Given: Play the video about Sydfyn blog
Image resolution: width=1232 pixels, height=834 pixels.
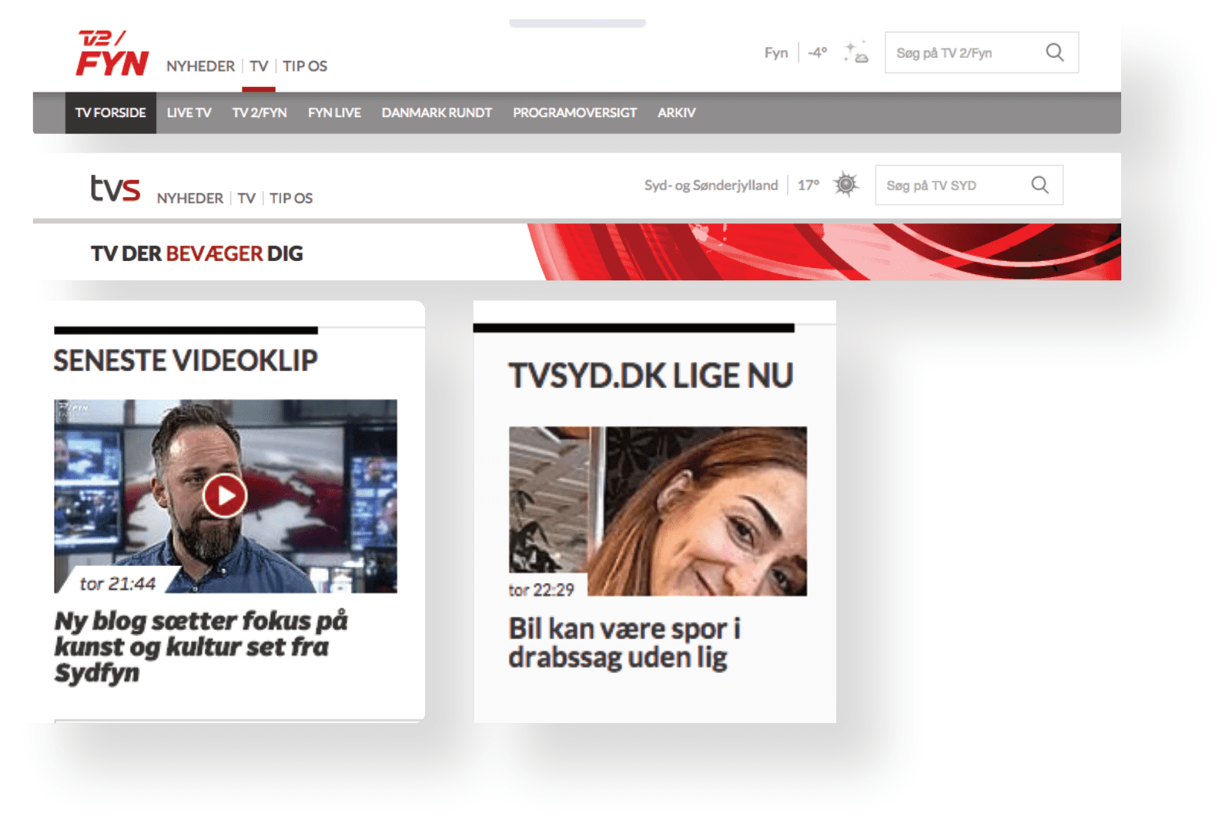Looking at the screenshot, I should (x=225, y=496).
